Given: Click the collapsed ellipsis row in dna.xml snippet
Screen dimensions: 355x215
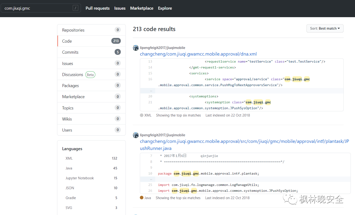Looking at the screenshot, I should (x=242, y=91).
